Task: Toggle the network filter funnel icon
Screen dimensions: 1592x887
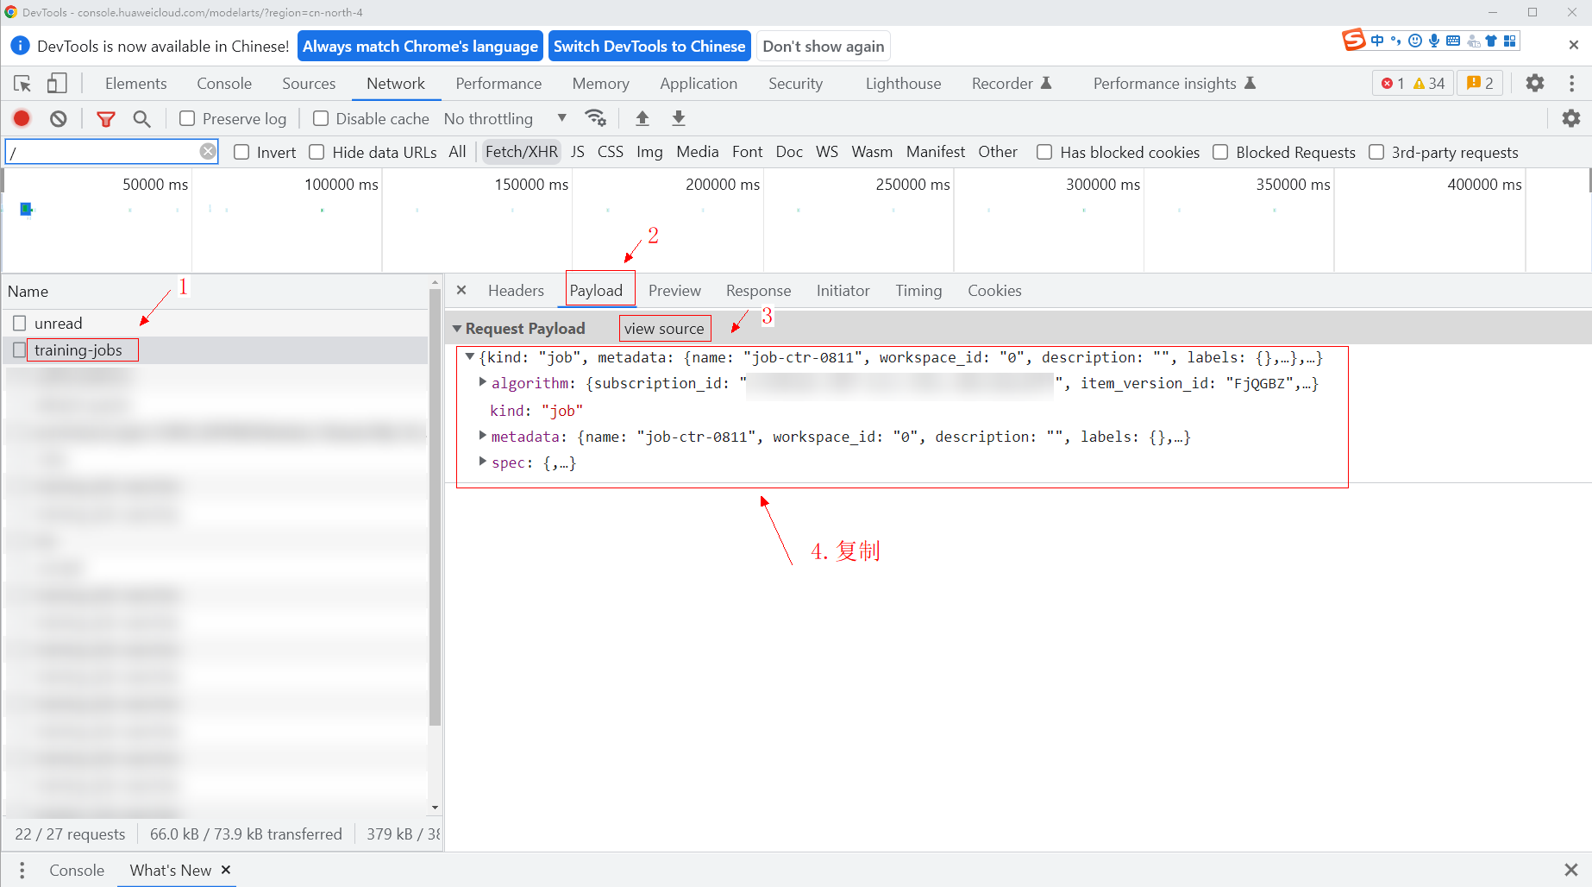Action: (x=106, y=119)
